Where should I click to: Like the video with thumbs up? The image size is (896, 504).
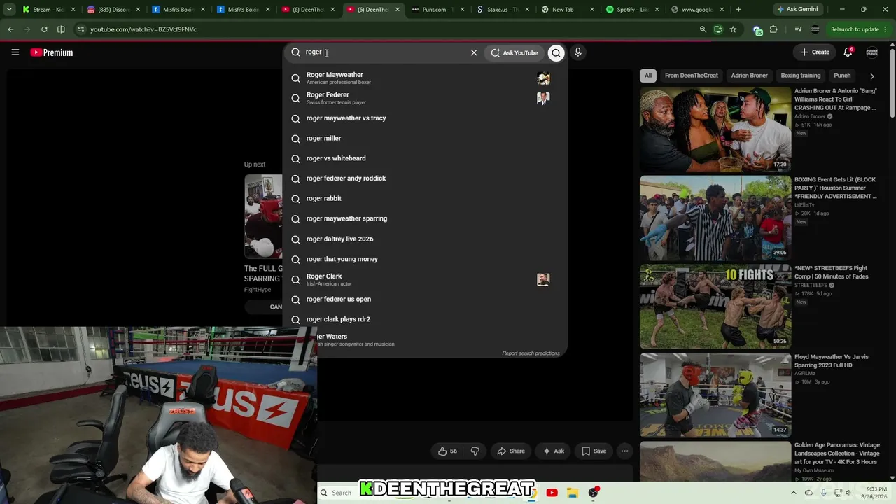(447, 451)
